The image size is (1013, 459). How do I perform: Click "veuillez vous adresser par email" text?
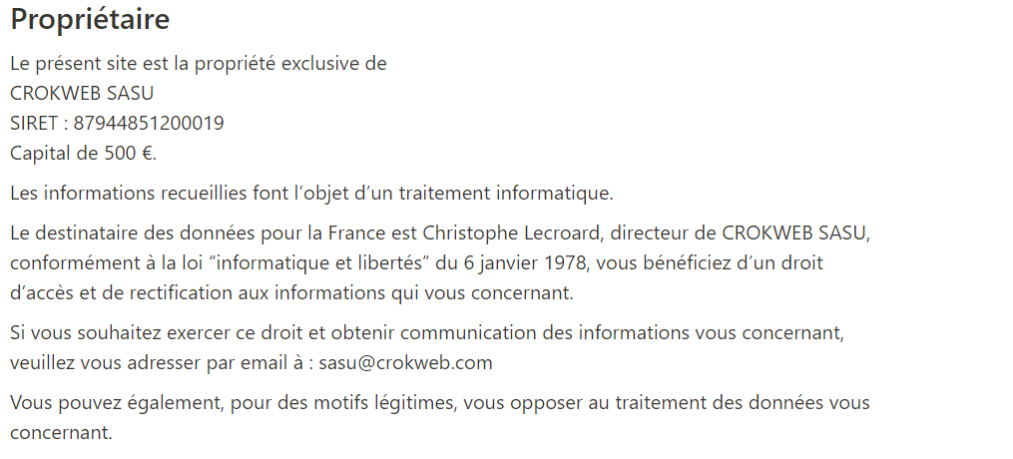tap(151, 363)
